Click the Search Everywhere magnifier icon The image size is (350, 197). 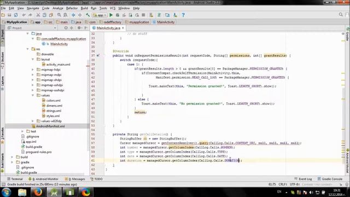(341, 15)
